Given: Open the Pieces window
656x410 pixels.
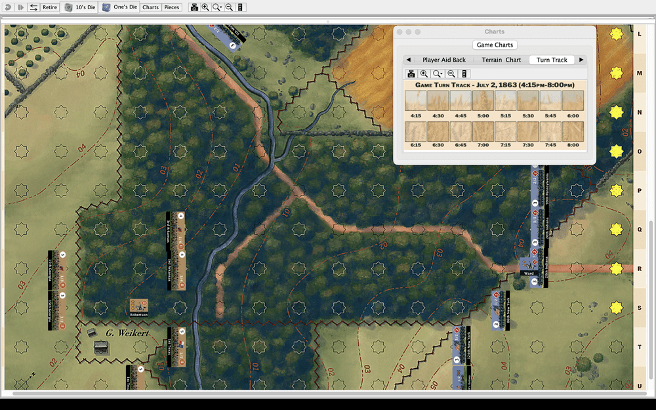Looking at the screenshot, I should click(171, 7).
